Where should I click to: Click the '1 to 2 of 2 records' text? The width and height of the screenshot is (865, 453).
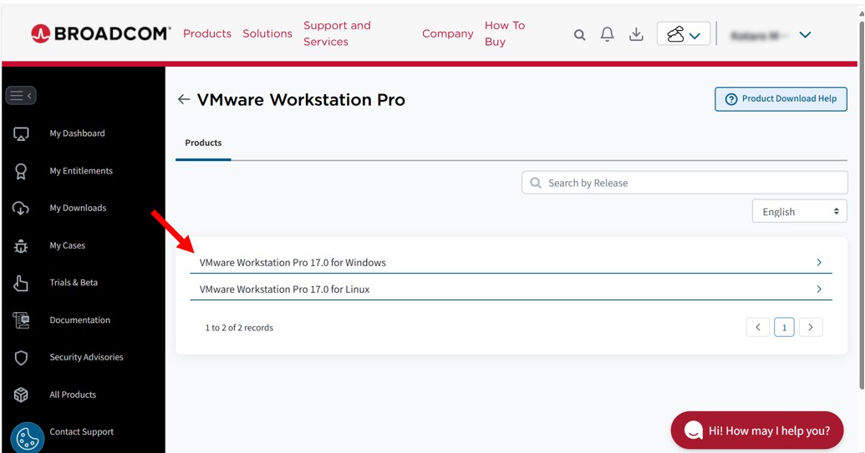pos(239,328)
